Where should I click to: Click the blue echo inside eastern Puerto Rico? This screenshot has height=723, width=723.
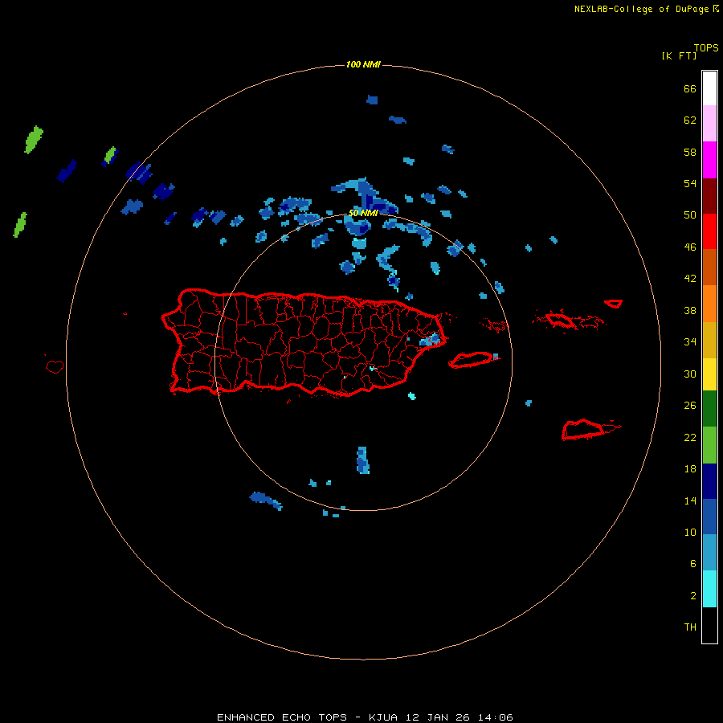pyautogui.click(x=430, y=341)
